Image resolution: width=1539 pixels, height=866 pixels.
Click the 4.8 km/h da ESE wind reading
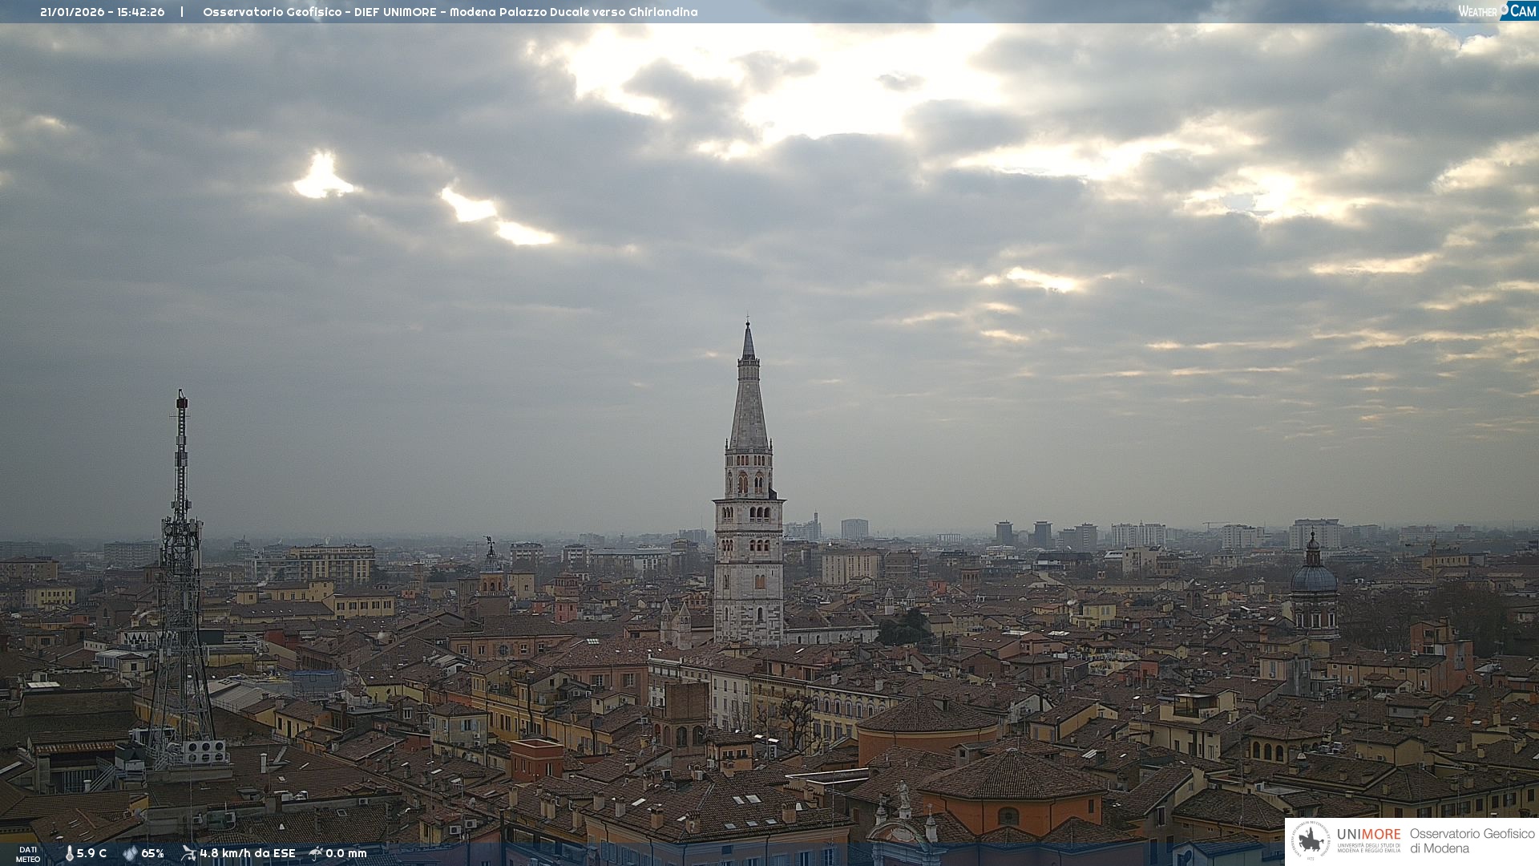[x=247, y=853]
